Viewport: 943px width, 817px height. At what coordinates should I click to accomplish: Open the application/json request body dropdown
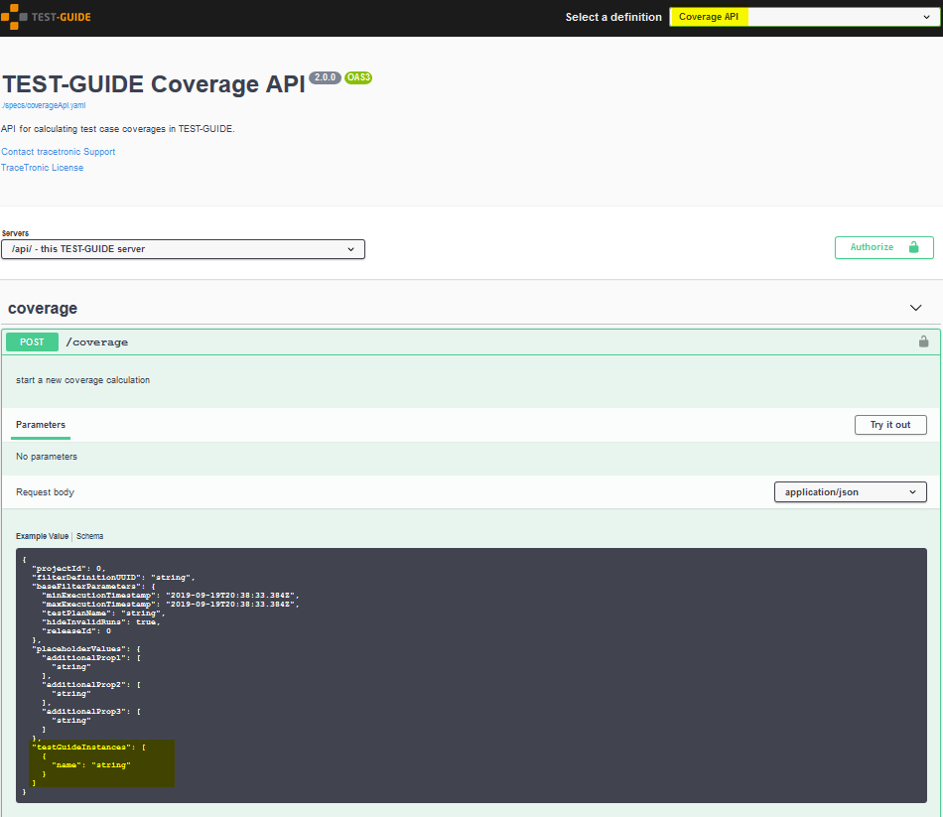850,491
